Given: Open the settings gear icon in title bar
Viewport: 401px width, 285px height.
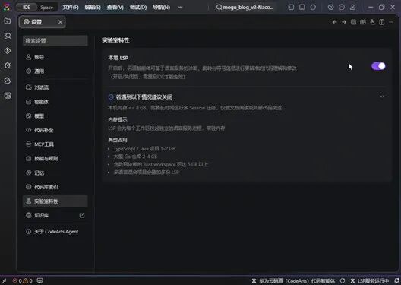Looking at the screenshot, I should click(x=330, y=7).
